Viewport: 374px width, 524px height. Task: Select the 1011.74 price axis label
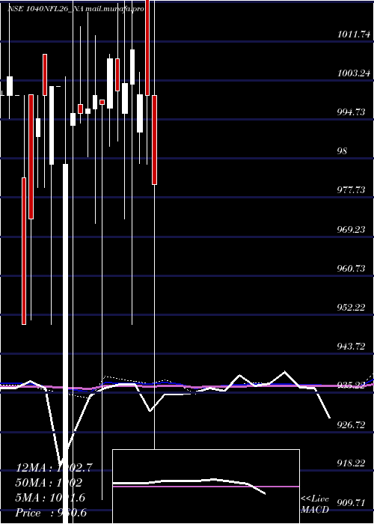[354, 34]
